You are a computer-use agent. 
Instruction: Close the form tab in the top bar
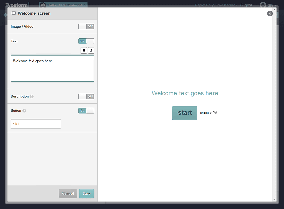[x=84, y=5]
